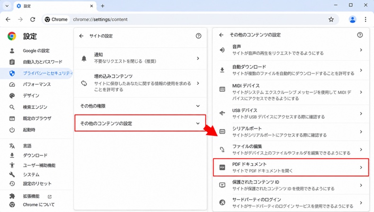Viewport: 374px width, 212px height.
Task: Open the profile avatar menu
Action: click(x=352, y=19)
